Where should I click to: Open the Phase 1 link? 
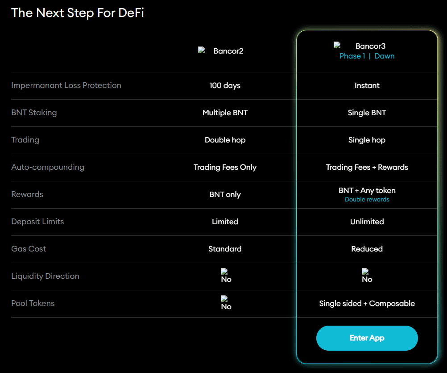point(352,56)
